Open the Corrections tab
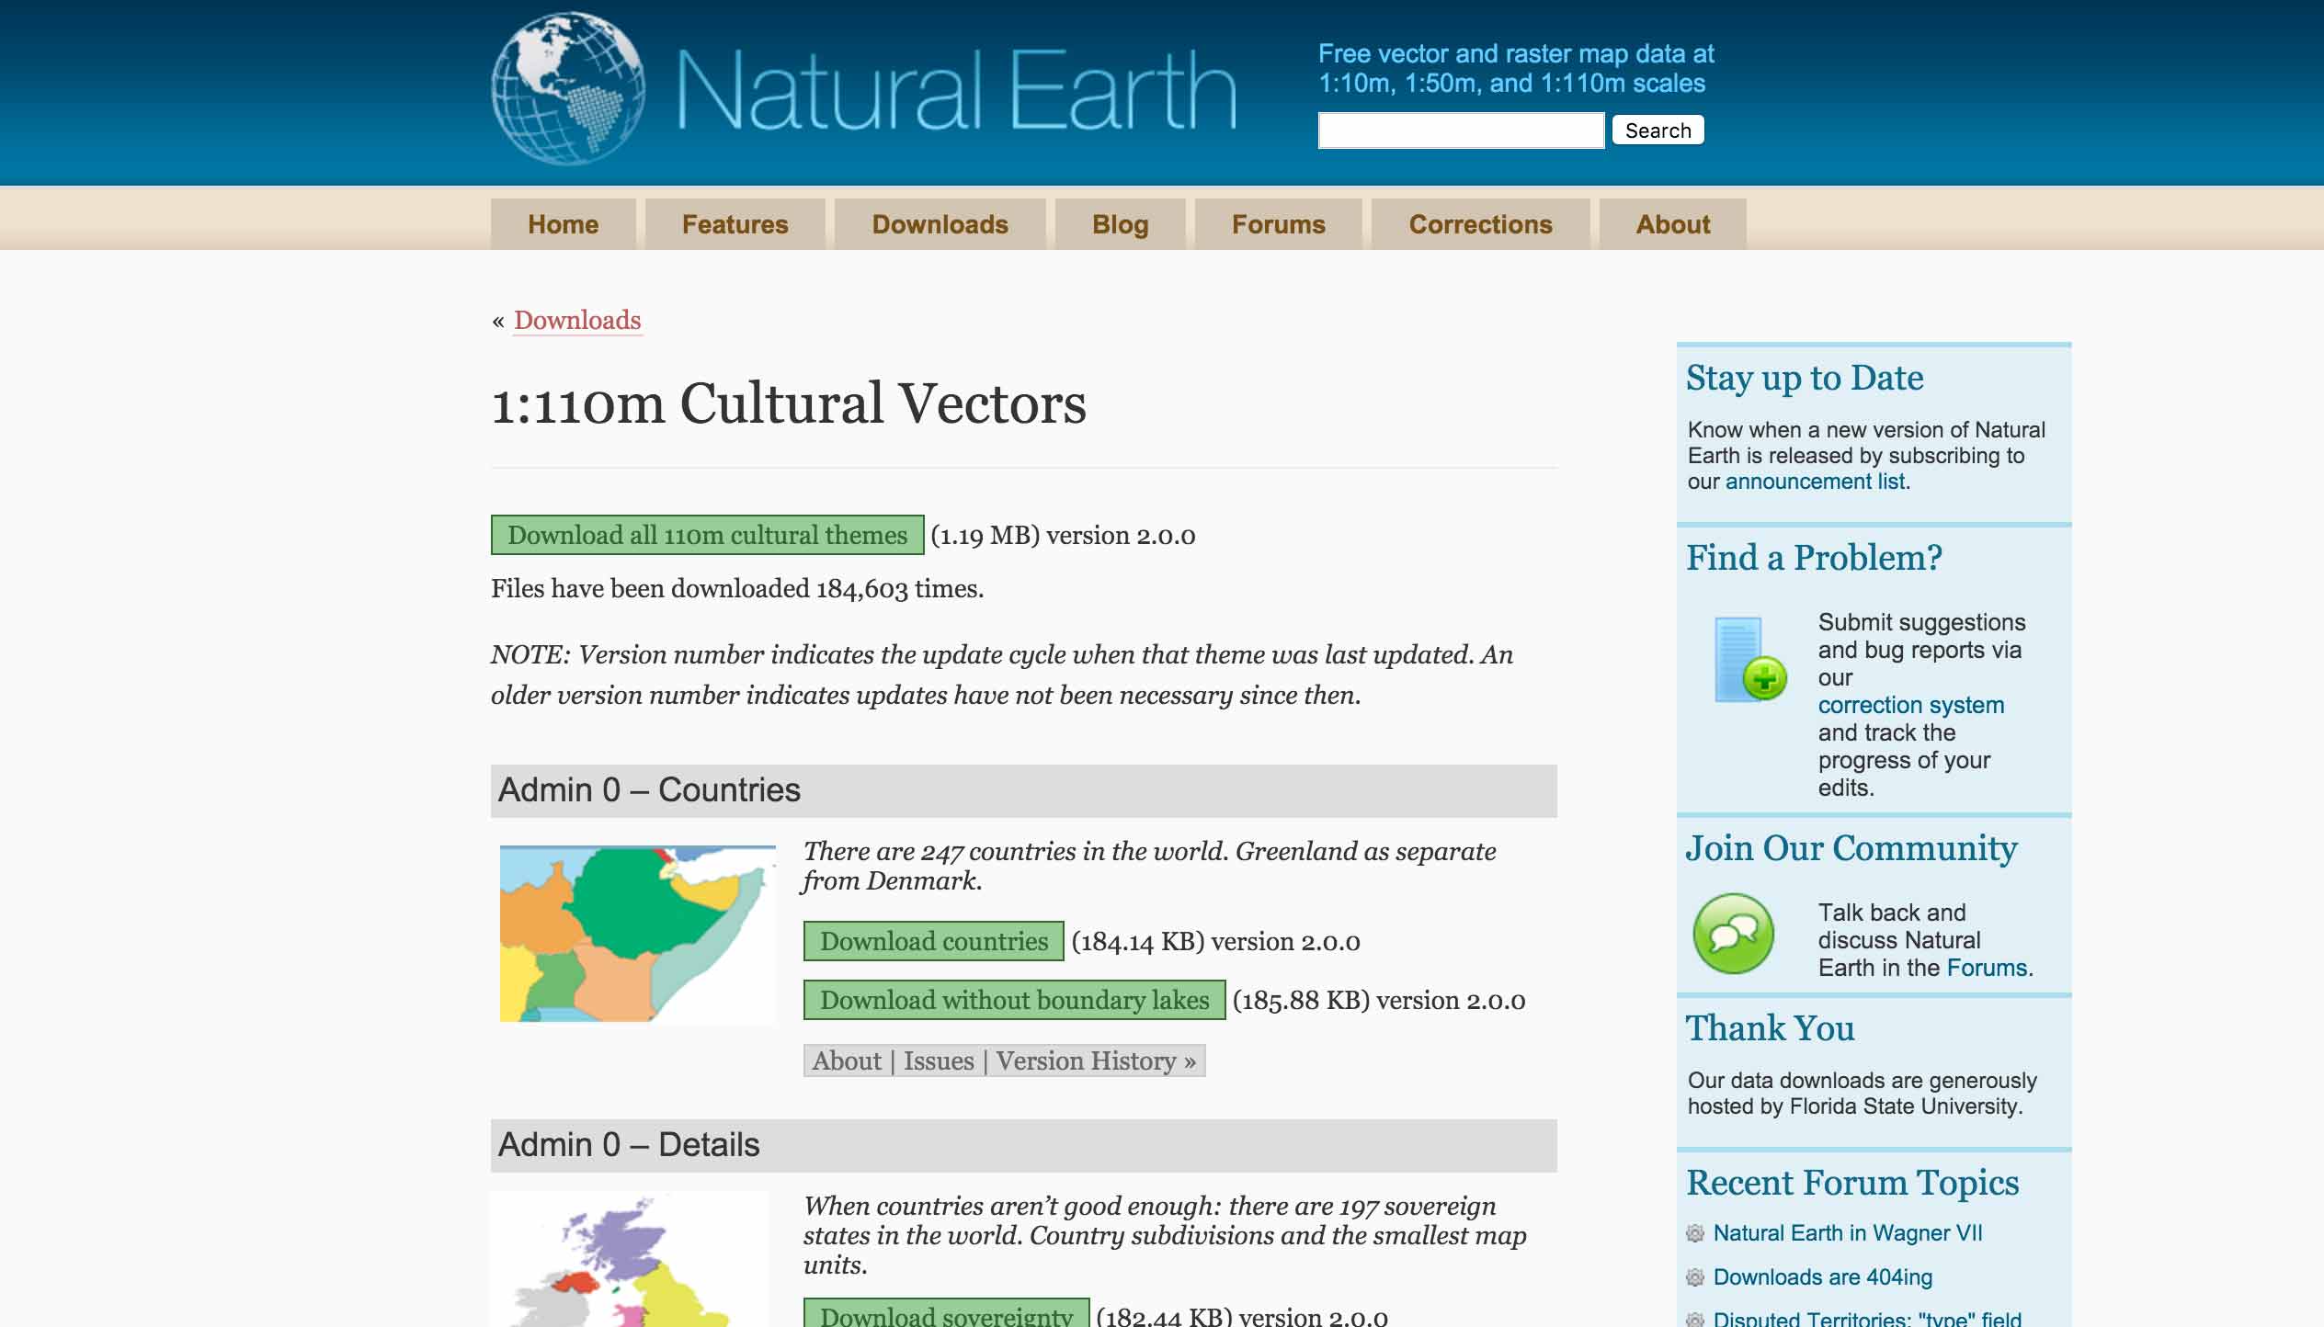The image size is (2324, 1327). 1480,224
